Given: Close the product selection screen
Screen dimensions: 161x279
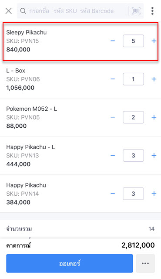Looking at the screenshot, I should click(9, 11).
